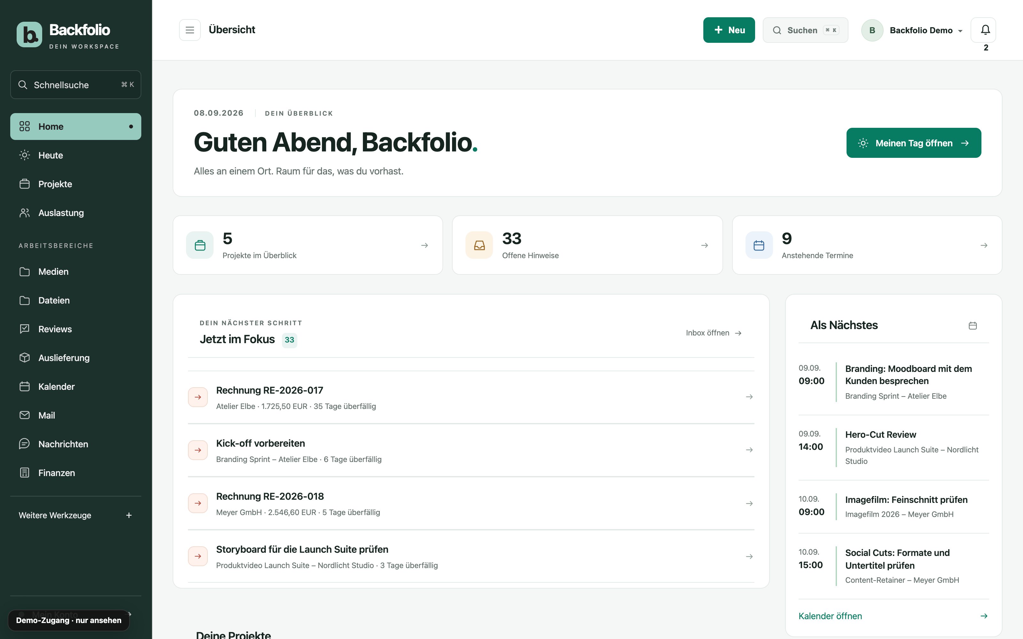The image size is (1023, 639).
Task: Expand Weitere Werkzeuge with plus icon
Action: [129, 515]
